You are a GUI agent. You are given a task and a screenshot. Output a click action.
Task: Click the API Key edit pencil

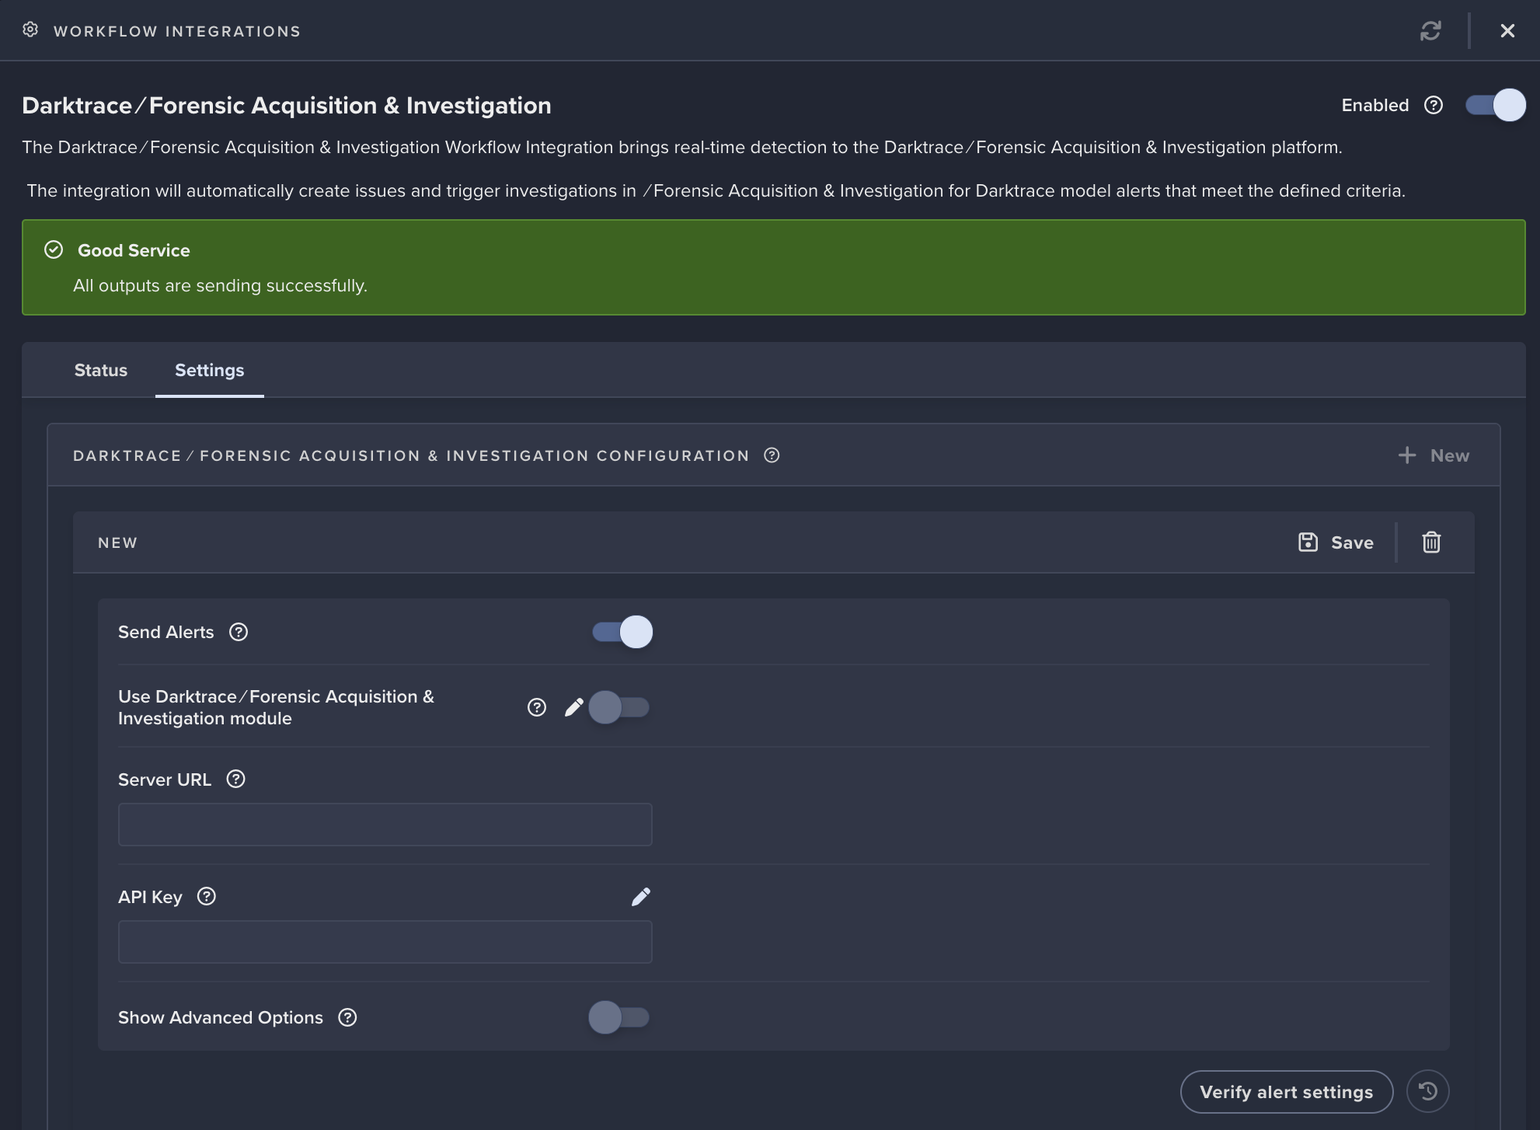(x=641, y=897)
